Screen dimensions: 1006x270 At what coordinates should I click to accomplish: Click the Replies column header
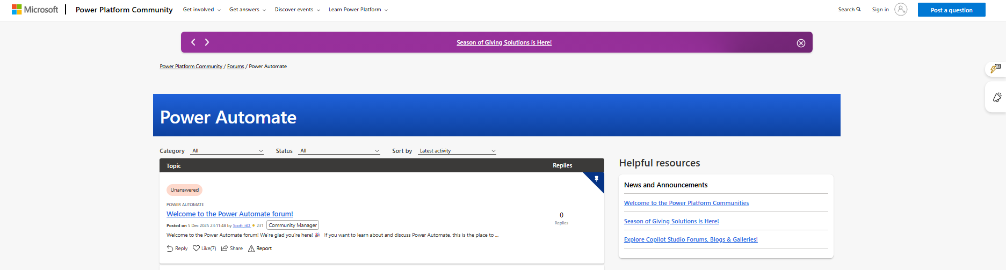coord(562,165)
